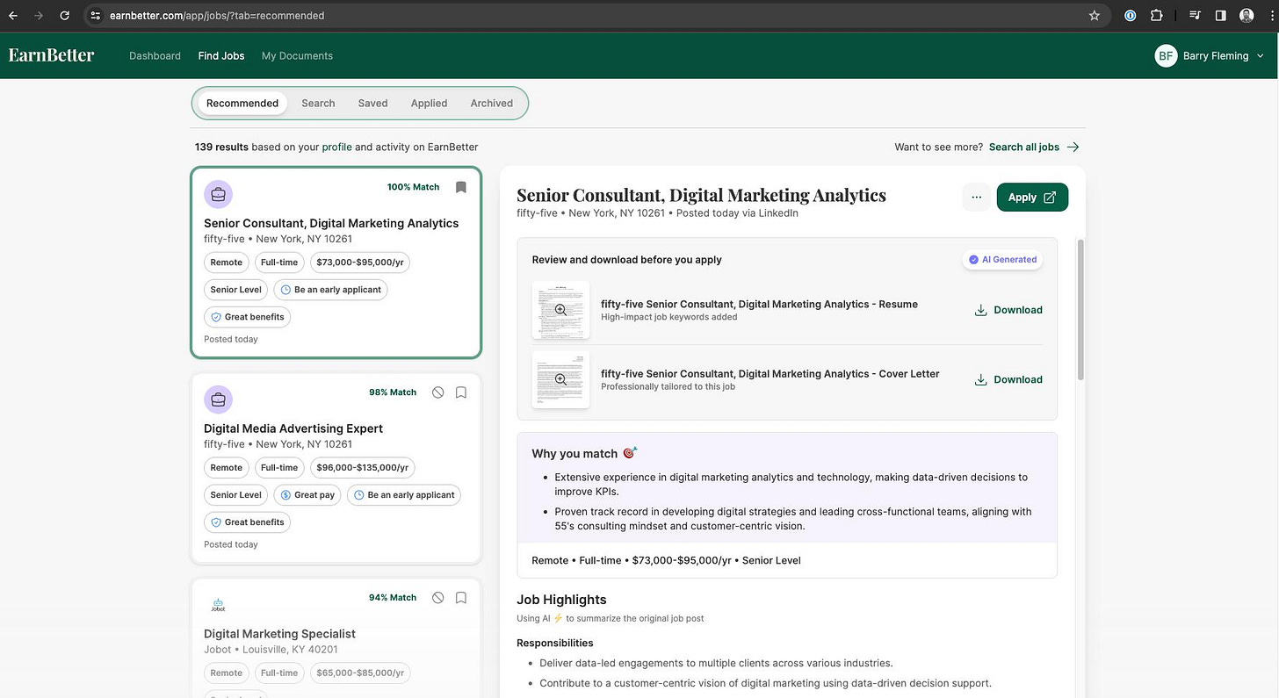Click the browser forward arrow
This screenshot has width=1279, height=698.
point(38,15)
